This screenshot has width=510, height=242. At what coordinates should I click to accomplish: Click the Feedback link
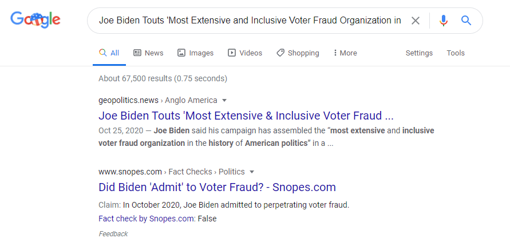[x=113, y=234]
